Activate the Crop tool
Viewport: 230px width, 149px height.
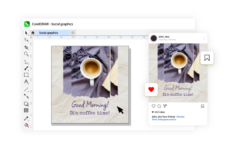point(26,47)
